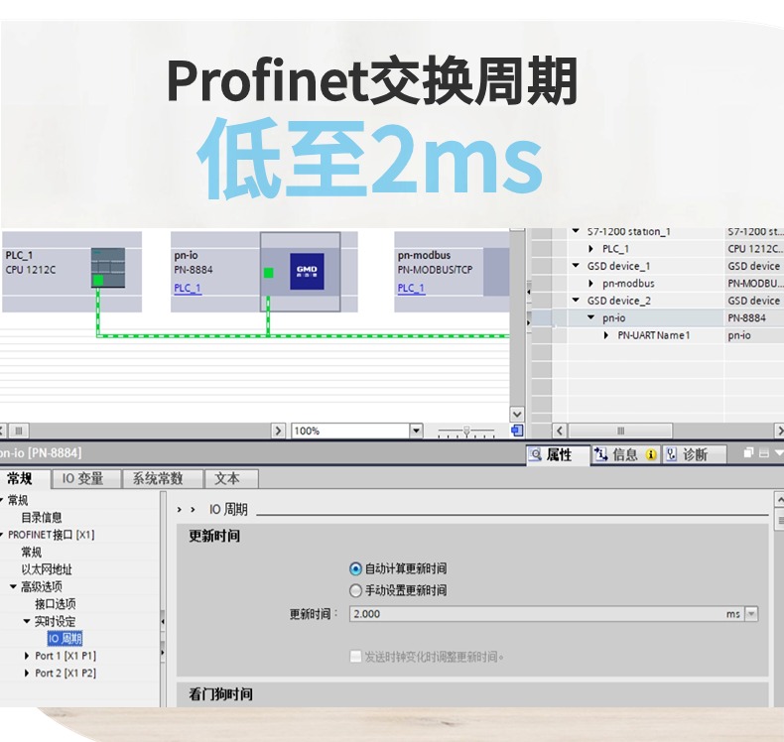The image size is (784, 742).
Task: Open the 100% zoom dropdown
Action: (416, 431)
